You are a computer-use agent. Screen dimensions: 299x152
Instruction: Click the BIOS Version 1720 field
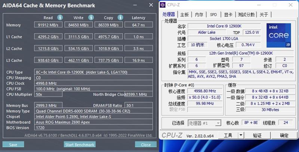[x=93, y=127]
